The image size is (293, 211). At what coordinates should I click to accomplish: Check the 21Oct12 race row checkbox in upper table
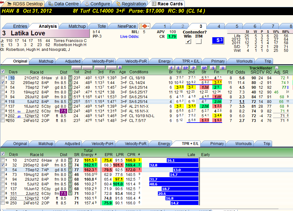[3, 78]
